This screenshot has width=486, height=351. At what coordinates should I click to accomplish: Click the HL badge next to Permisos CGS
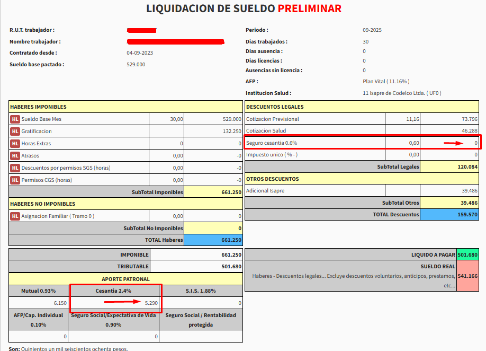coord(15,180)
